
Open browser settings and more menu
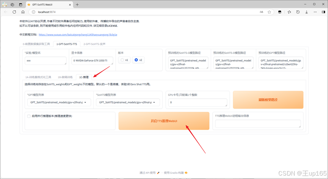click(x=315, y=12)
